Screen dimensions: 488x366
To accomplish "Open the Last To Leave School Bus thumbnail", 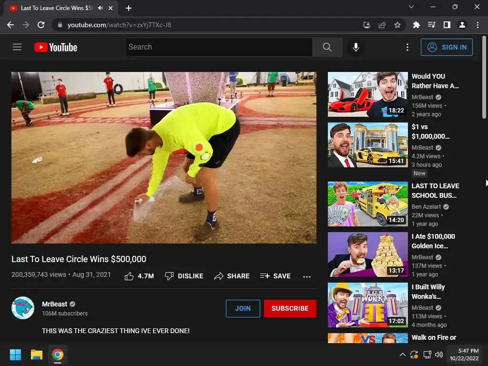I will click(367, 204).
